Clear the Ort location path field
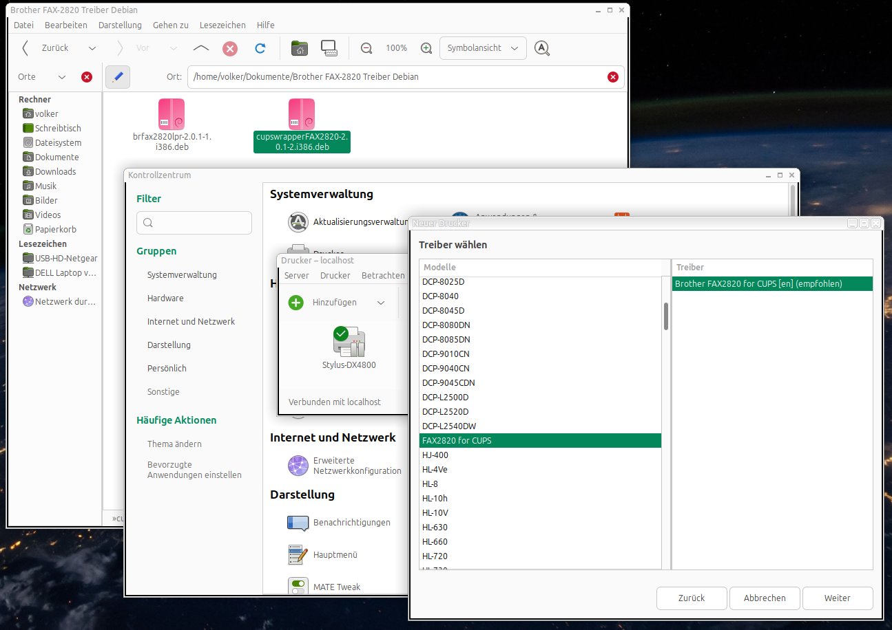The width and height of the screenshot is (892, 630). (x=613, y=77)
